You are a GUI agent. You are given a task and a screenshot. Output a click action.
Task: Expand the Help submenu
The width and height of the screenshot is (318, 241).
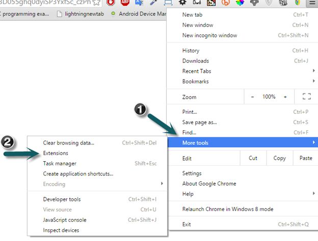(243, 194)
